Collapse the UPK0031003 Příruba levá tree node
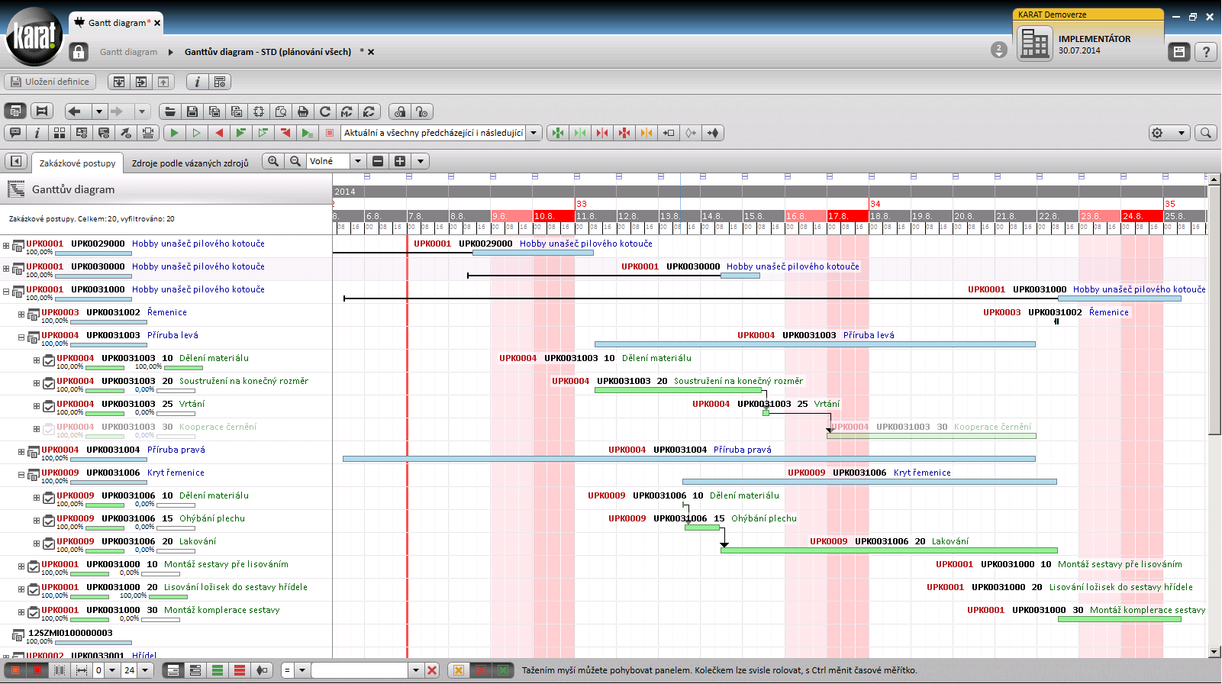This screenshot has width=1222, height=684. point(21,337)
